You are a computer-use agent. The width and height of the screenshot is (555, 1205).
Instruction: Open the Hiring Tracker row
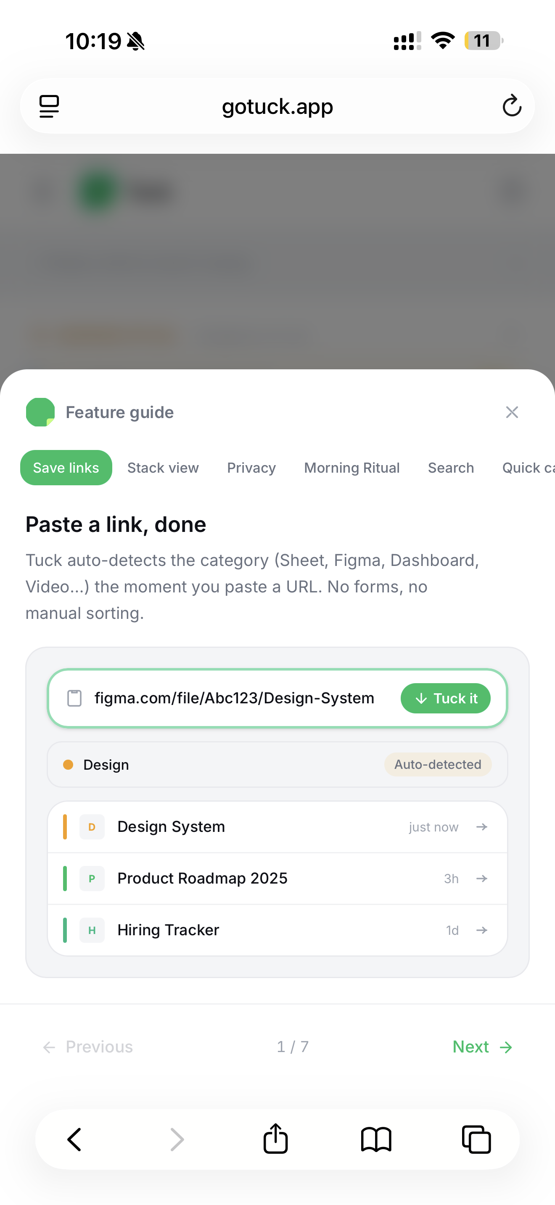277,930
